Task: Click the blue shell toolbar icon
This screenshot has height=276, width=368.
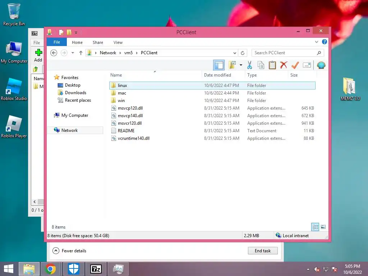Action: (321, 65)
